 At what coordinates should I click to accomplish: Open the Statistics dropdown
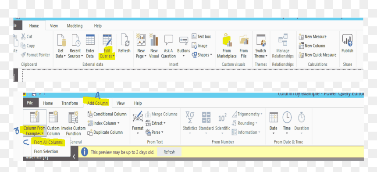[190, 123]
